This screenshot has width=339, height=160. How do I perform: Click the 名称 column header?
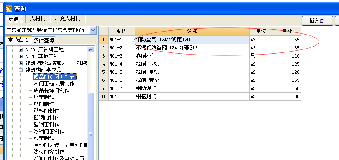tap(192, 32)
